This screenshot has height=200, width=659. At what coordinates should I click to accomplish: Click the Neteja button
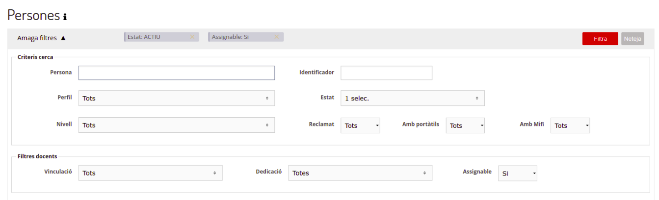click(x=633, y=39)
